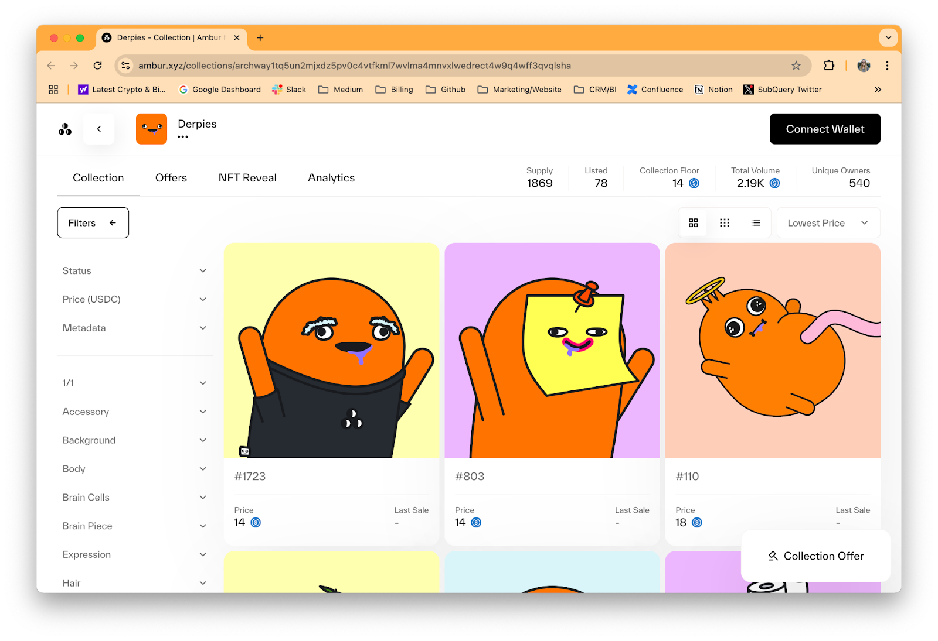The image size is (938, 641).
Task: Expand the Accessory trait filter
Action: pyautogui.click(x=135, y=412)
